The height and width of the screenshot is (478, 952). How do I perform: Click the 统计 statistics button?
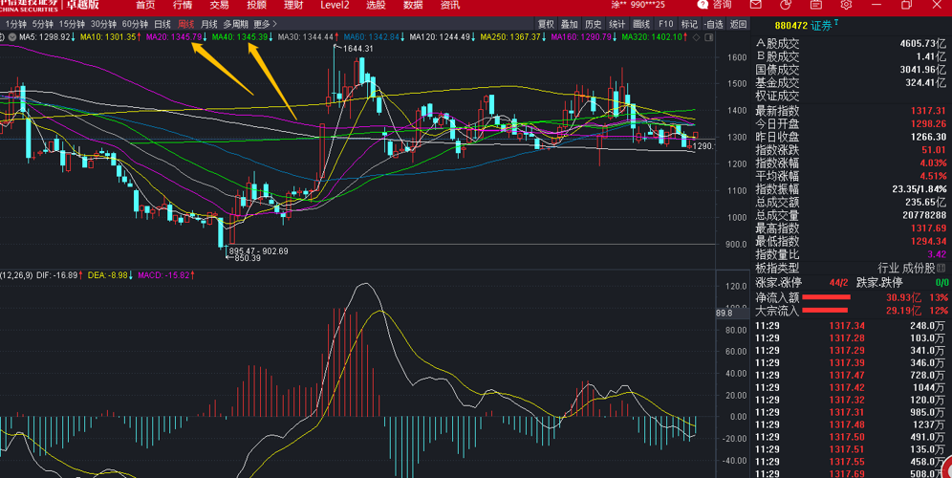tap(617, 24)
